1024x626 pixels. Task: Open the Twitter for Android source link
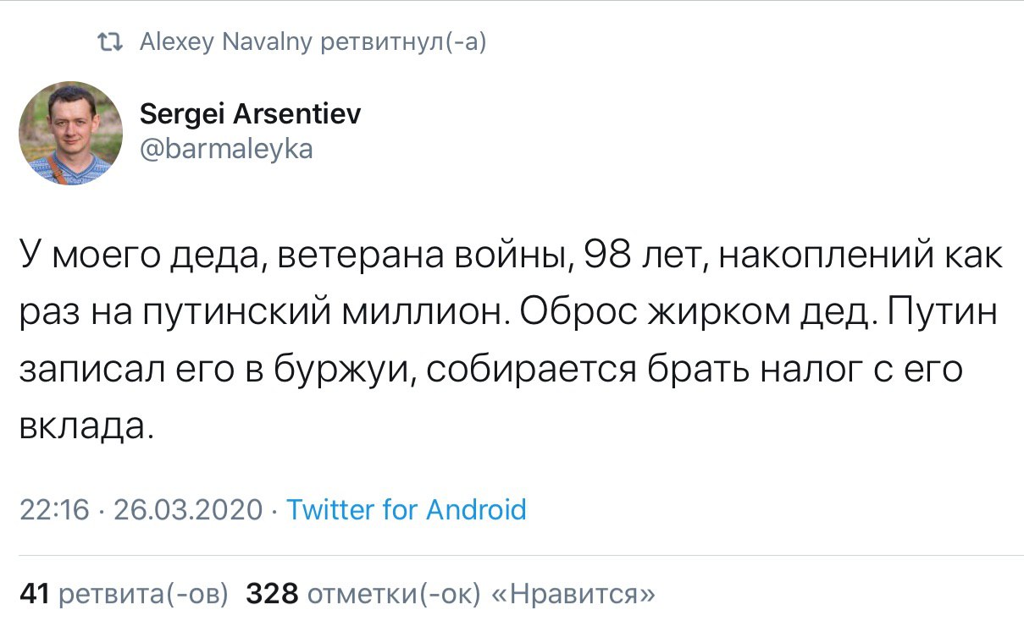tap(407, 509)
